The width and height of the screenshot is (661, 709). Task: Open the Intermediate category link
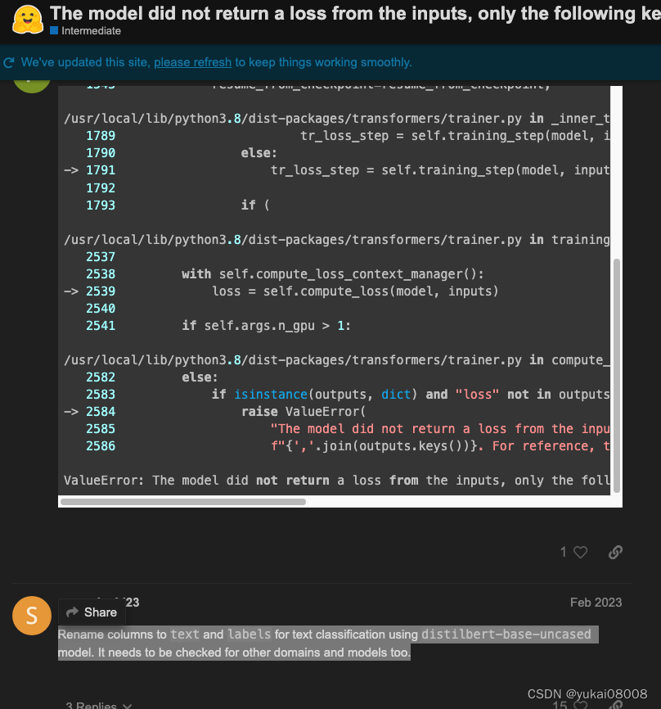click(85, 31)
